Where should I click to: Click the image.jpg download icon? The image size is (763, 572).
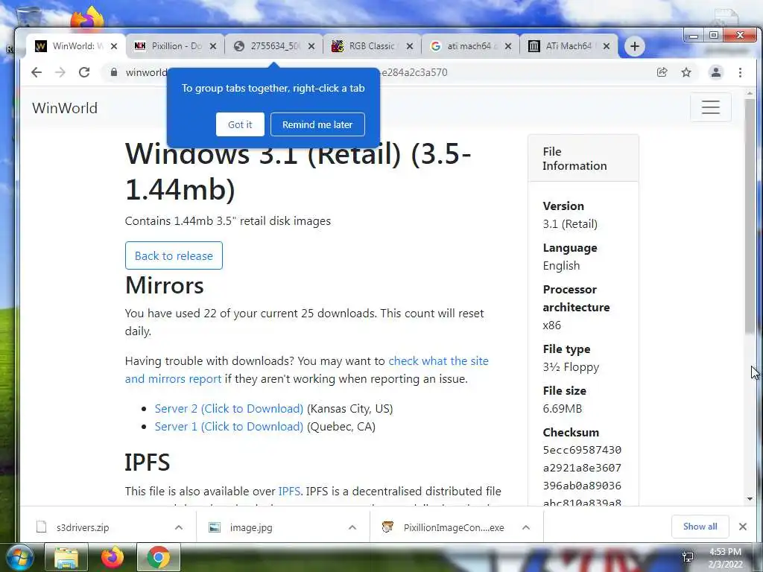coord(215,527)
